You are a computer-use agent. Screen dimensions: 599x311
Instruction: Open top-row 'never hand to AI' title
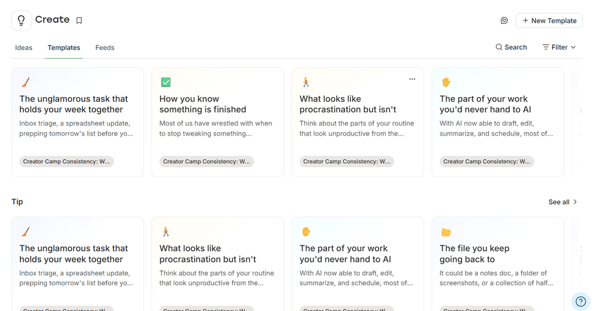(x=485, y=104)
